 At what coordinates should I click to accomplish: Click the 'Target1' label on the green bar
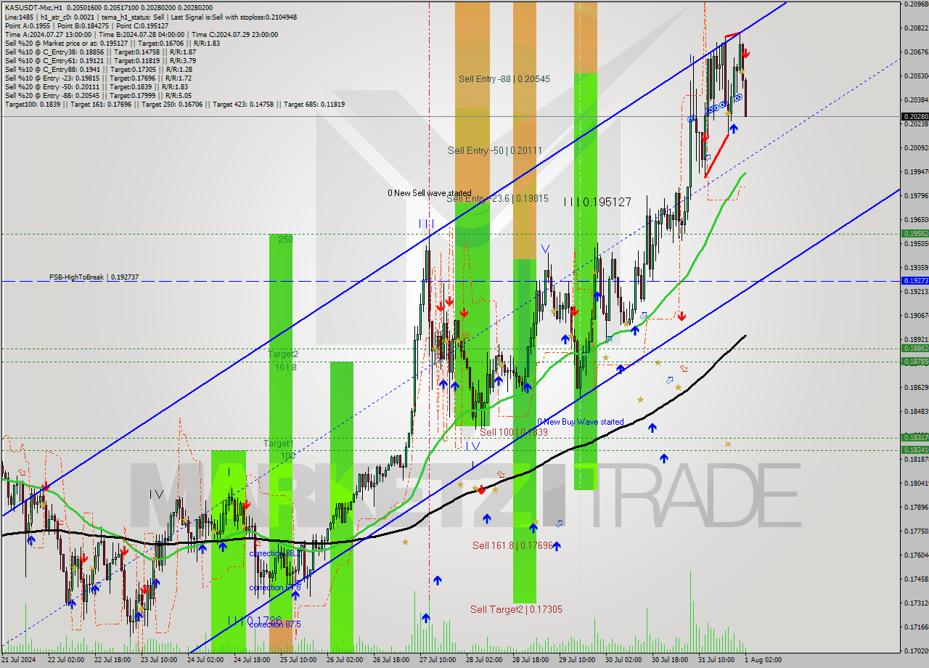coord(279,443)
